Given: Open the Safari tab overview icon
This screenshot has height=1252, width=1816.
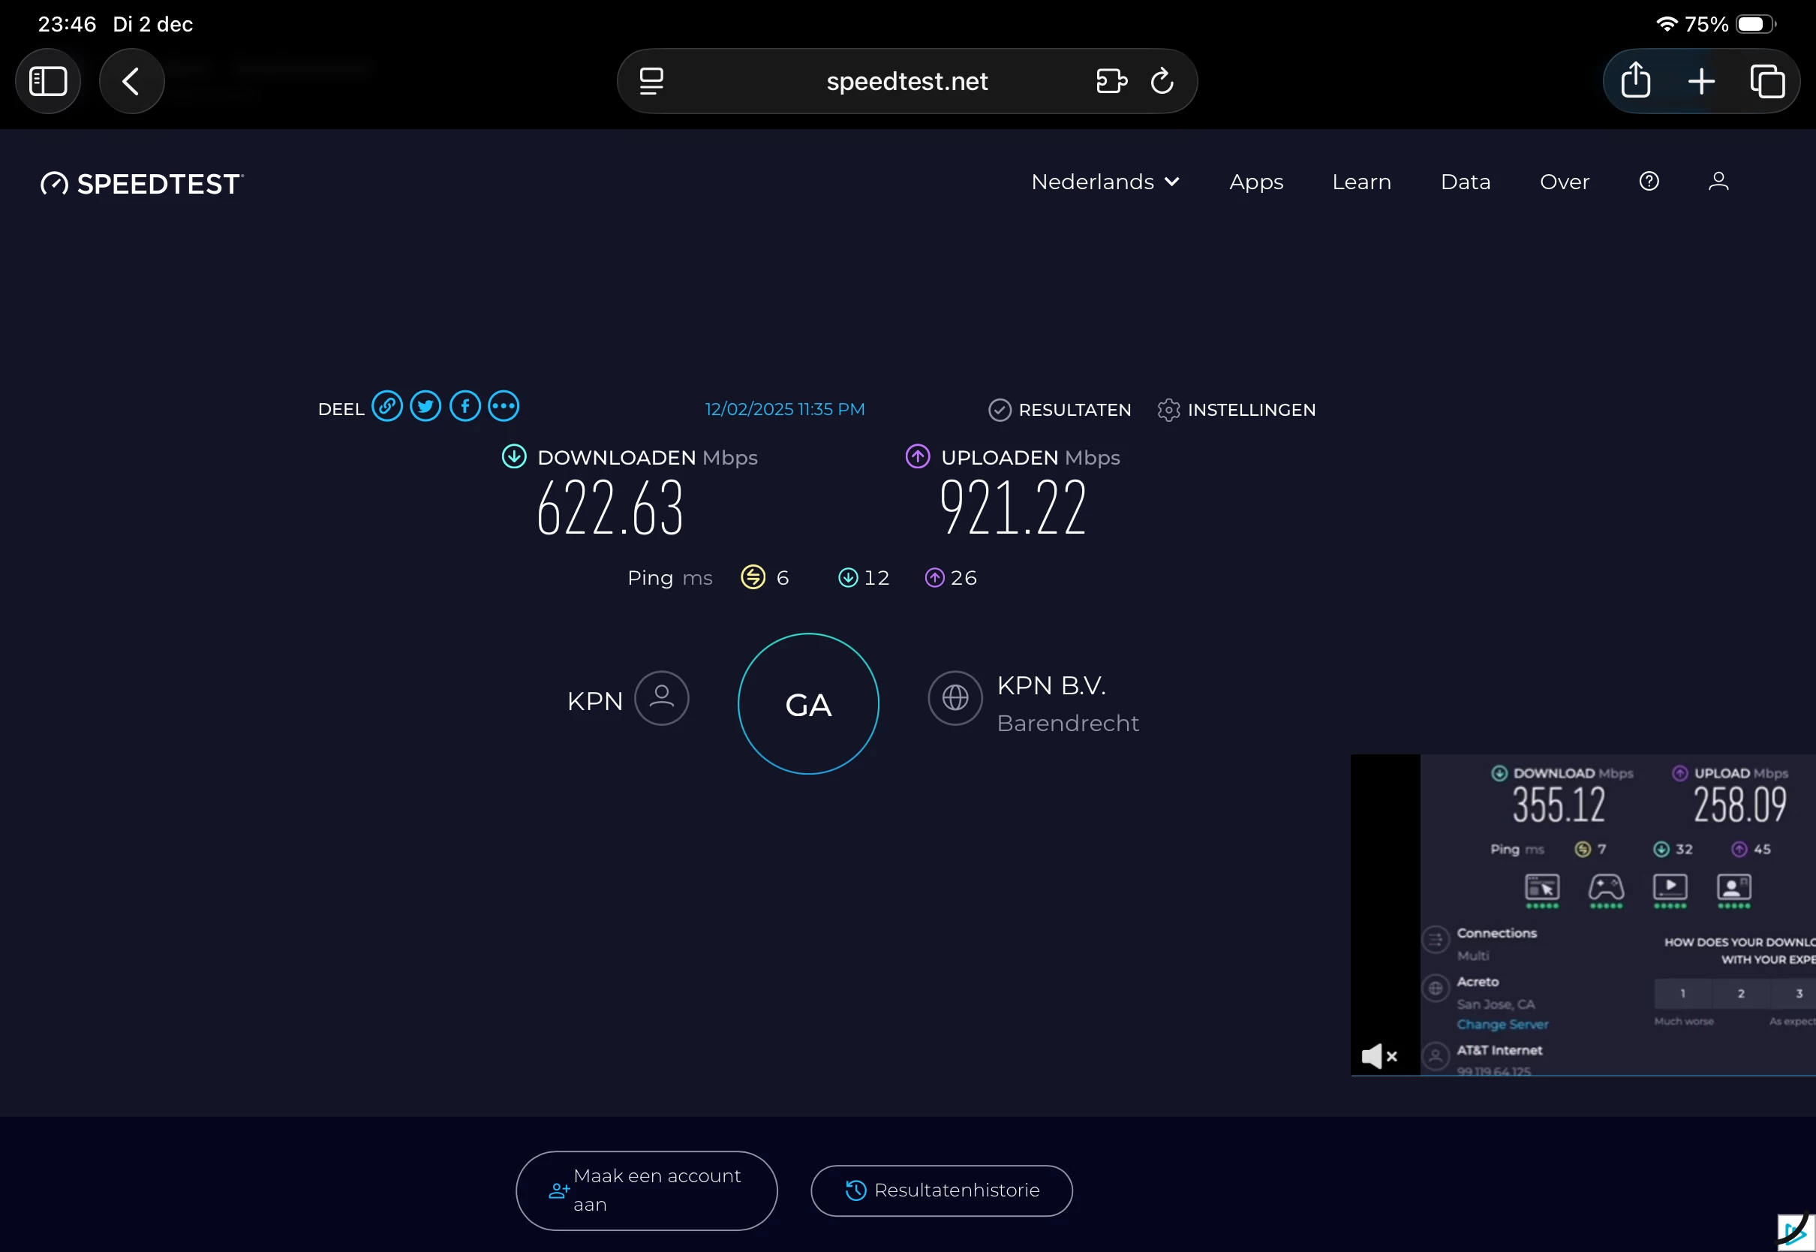Looking at the screenshot, I should point(1767,81).
